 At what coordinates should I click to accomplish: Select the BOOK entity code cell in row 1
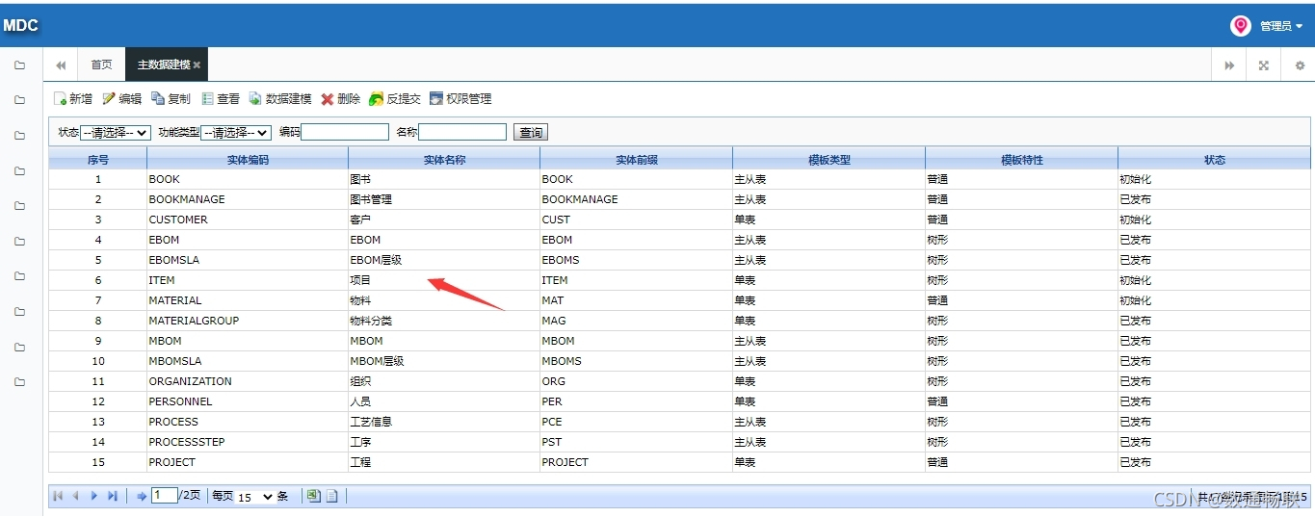click(x=248, y=179)
